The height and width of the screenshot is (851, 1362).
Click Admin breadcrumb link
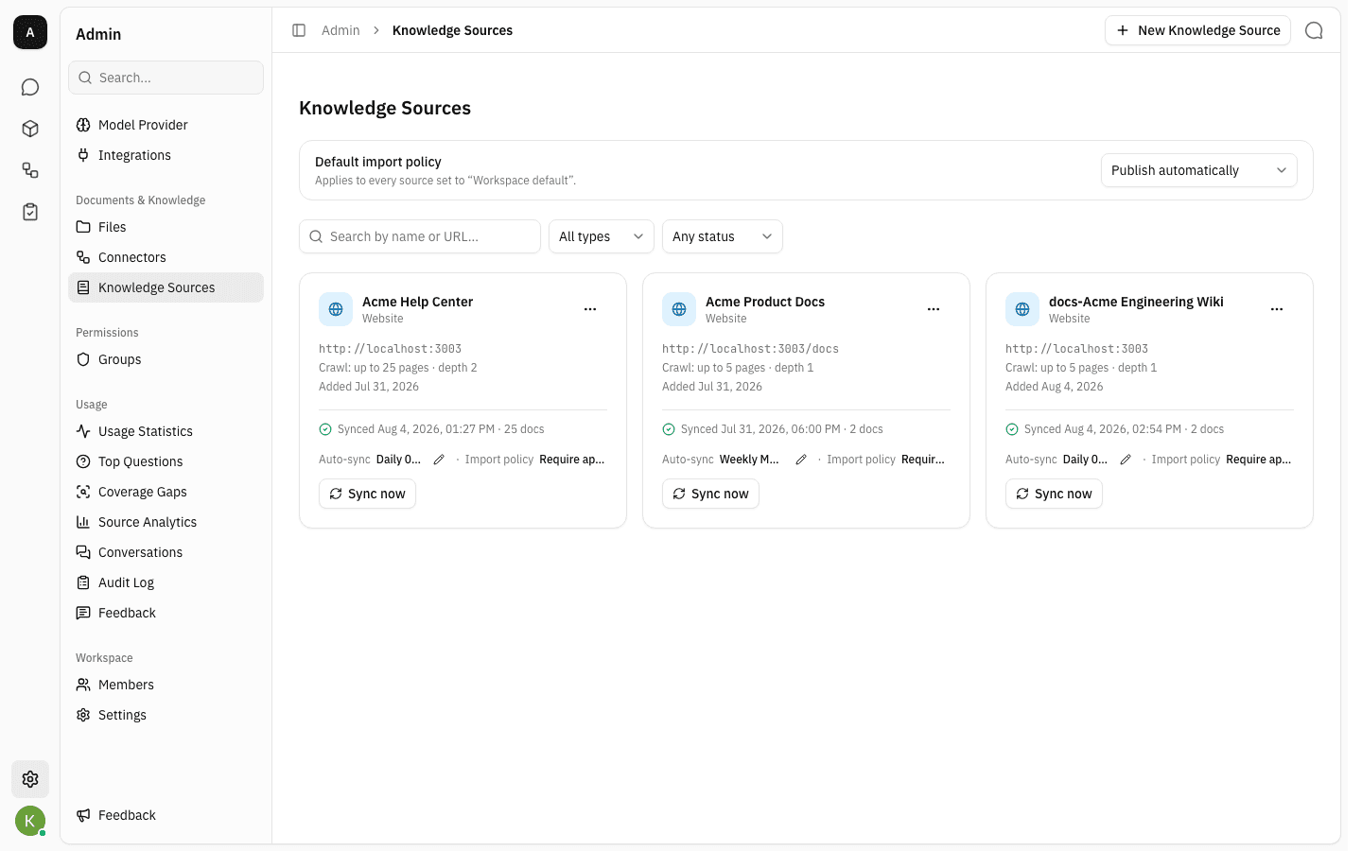[x=340, y=30]
